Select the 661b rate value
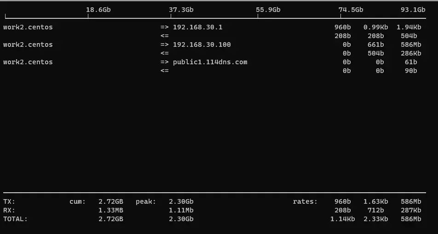This screenshot has height=234, width=438. (x=376, y=45)
